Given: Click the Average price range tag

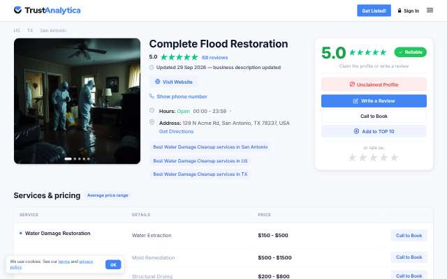Looking at the screenshot, I should tap(108, 195).
